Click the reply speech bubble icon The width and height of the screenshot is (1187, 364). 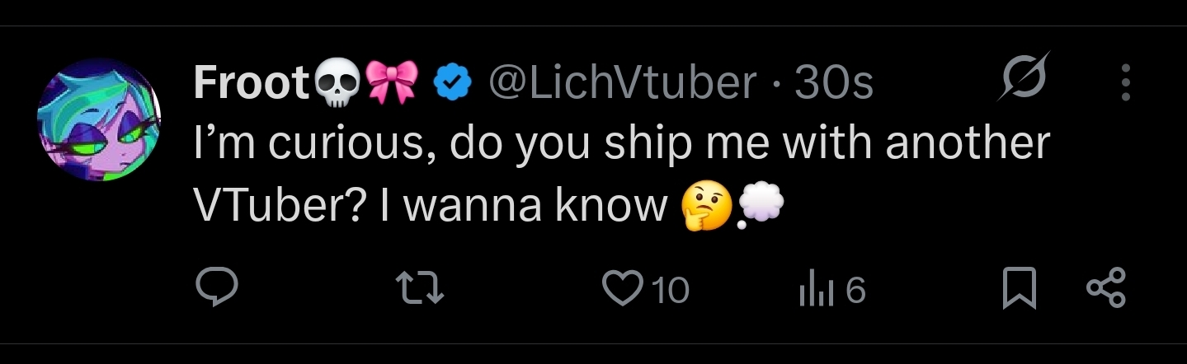point(217,290)
